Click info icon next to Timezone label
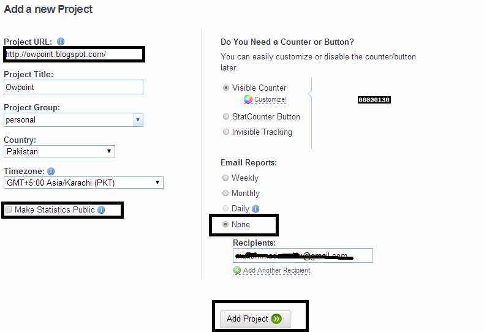This screenshot has height=332, width=484. pos(51,172)
